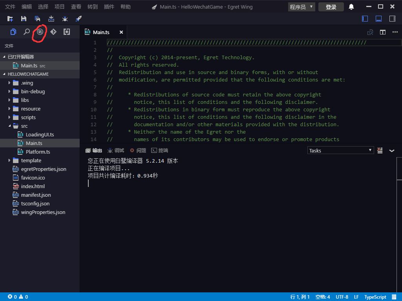
Task: Click the new project folder toolbar icon
Action: coord(10,18)
